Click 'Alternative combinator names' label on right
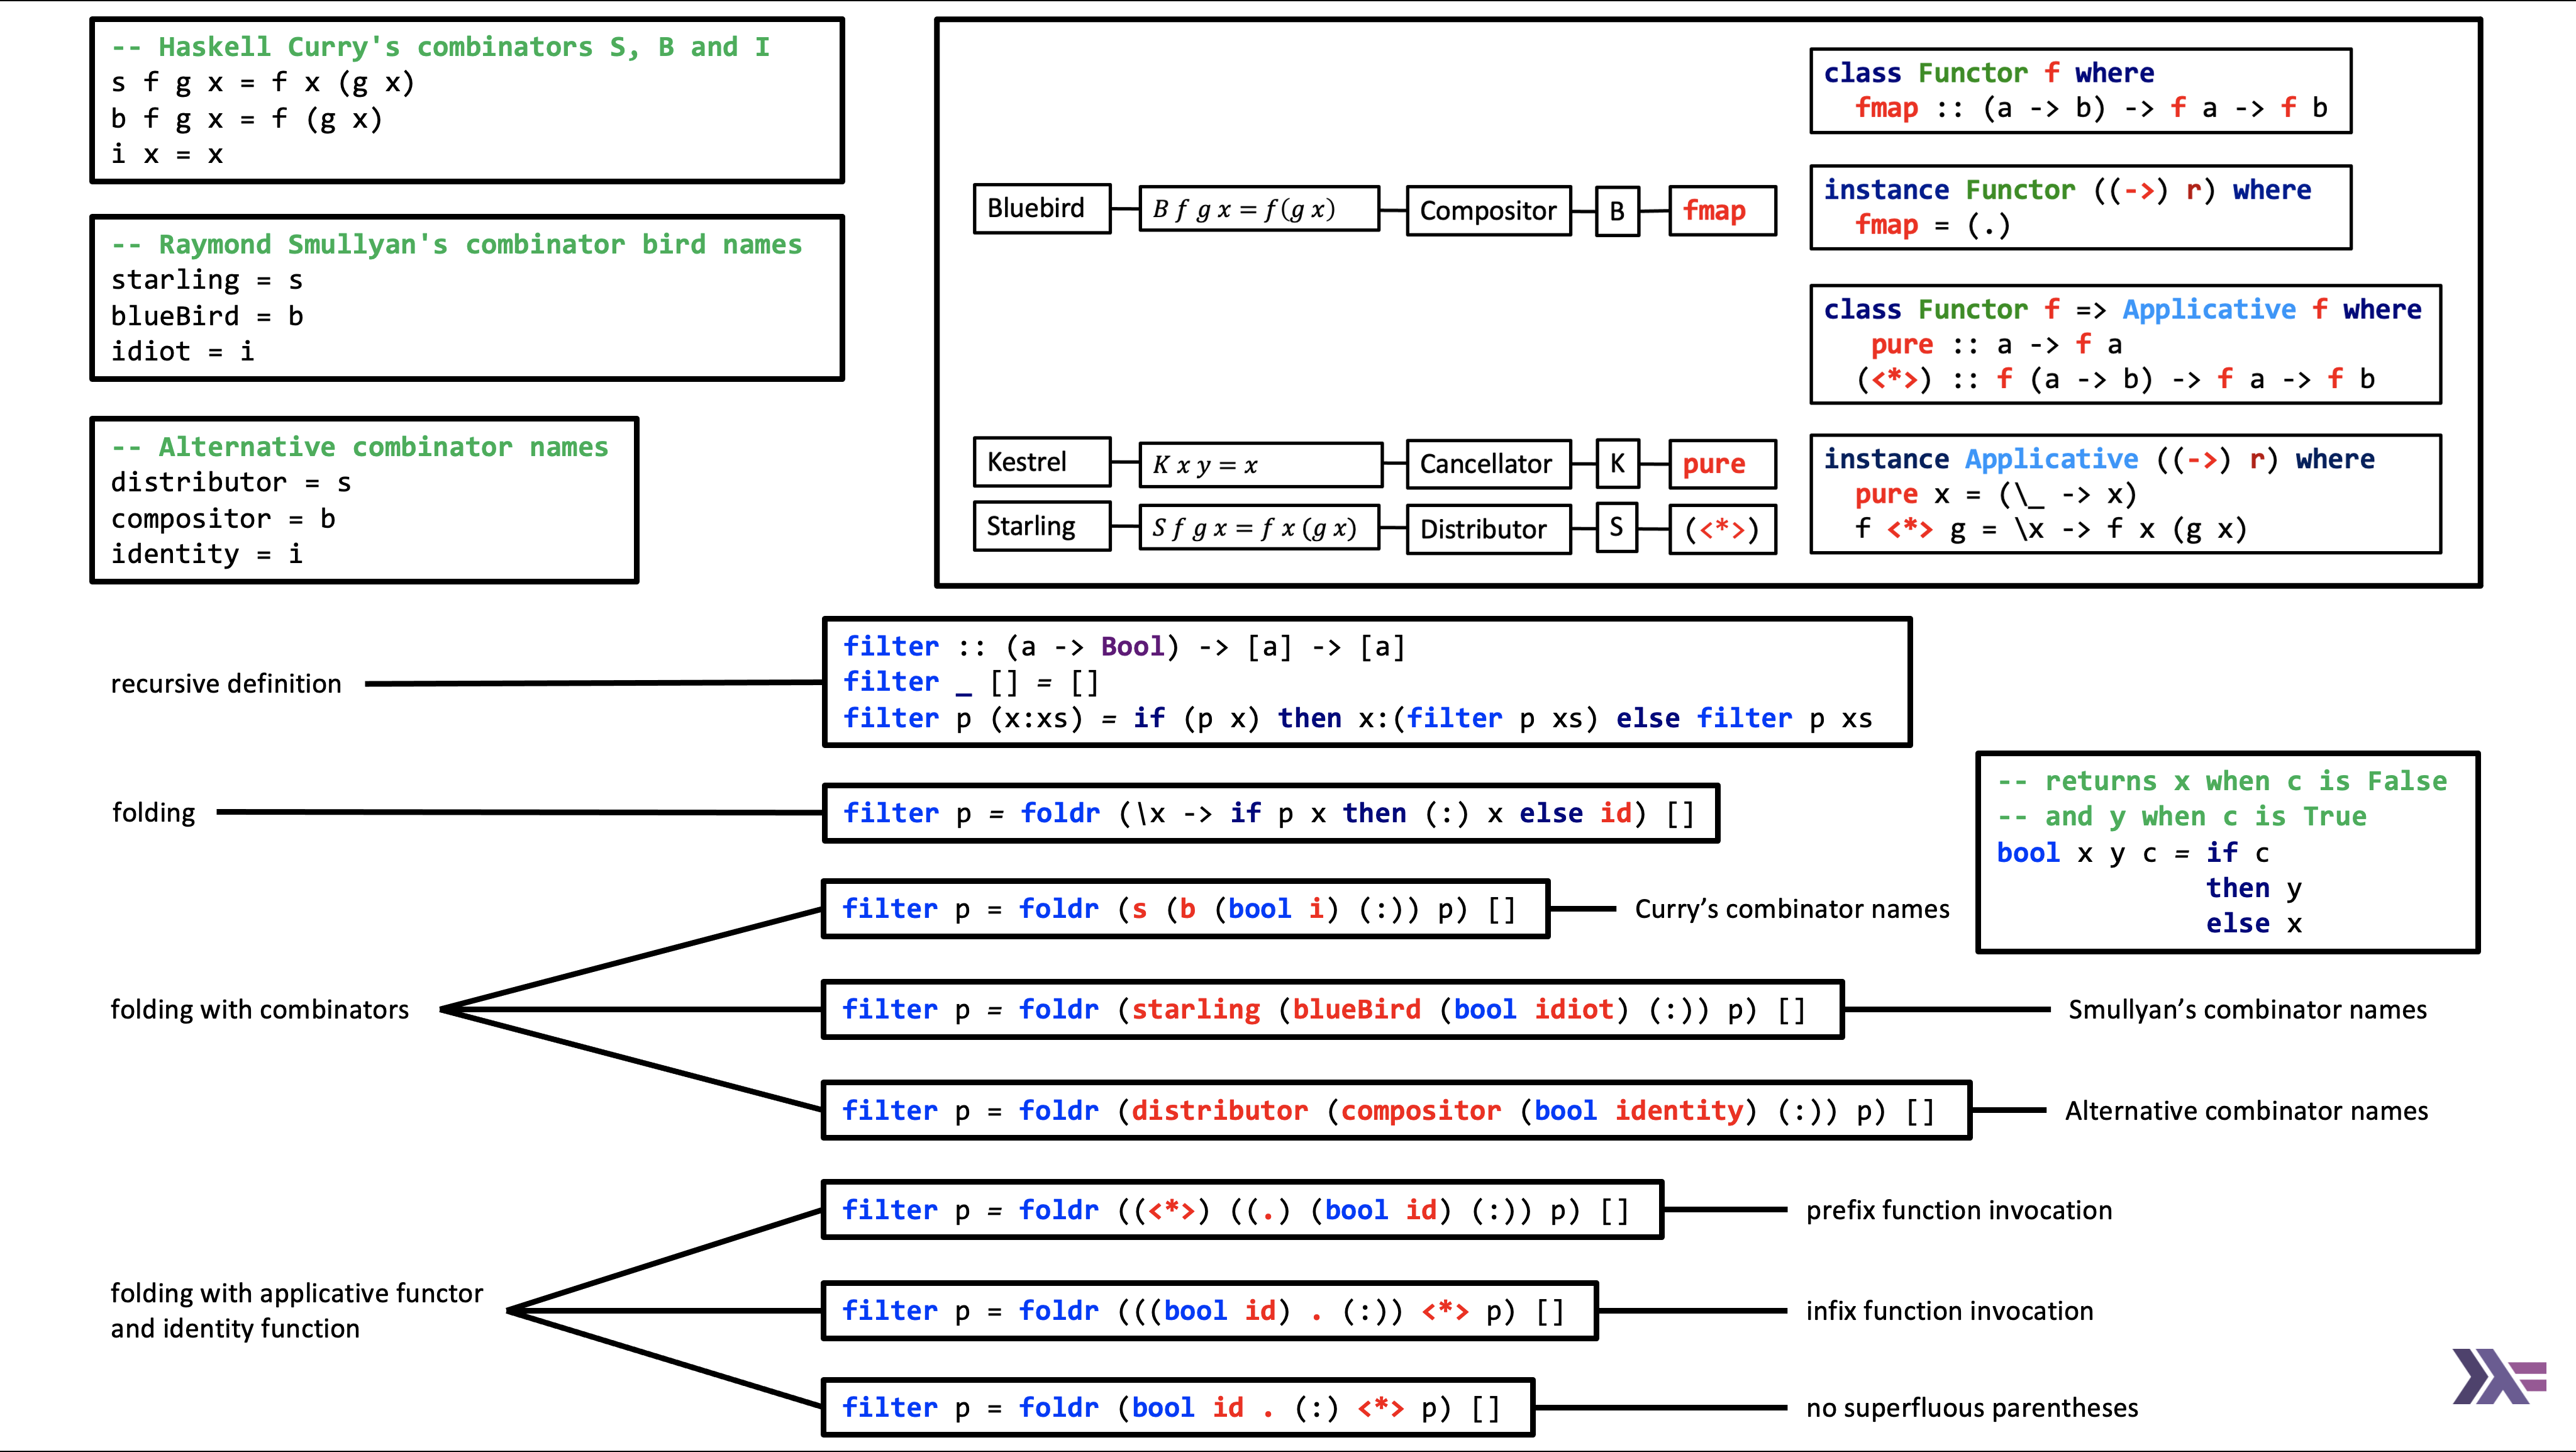This screenshot has width=2576, height=1452. tap(2246, 1111)
